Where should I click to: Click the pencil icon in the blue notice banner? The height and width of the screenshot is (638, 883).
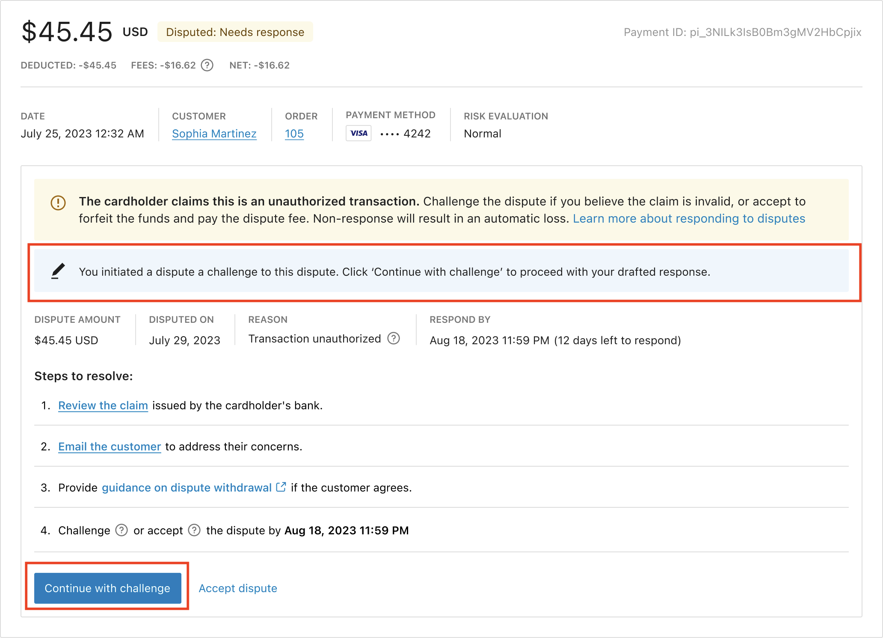pyautogui.click(x=59, y=271)
